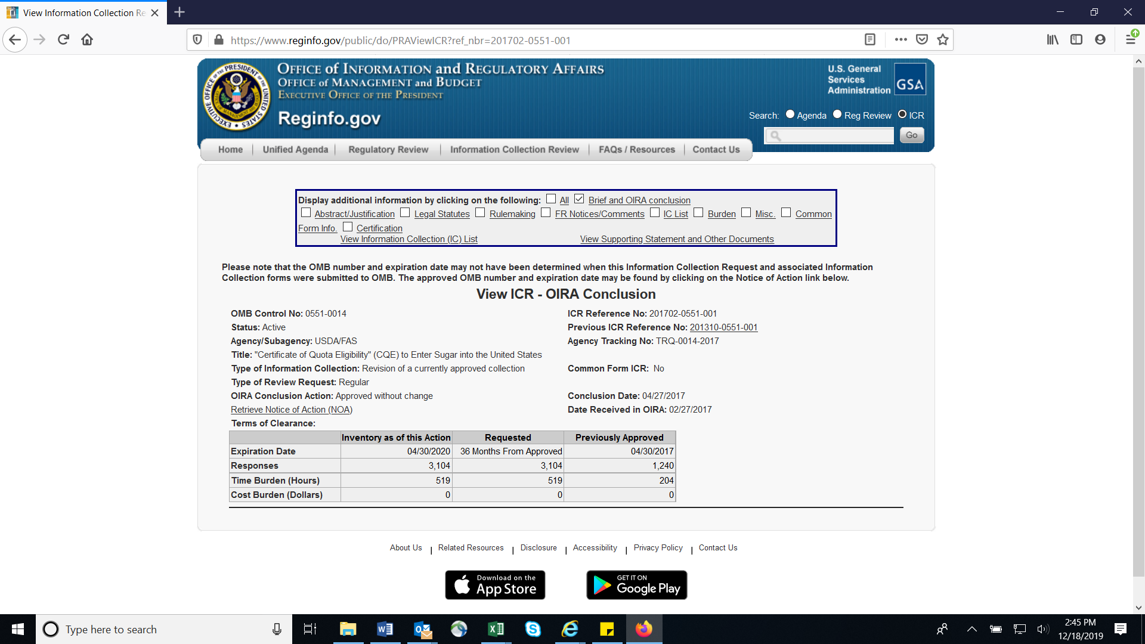
Task: Select the Agenda search radio button
Action: click(x=790, y=114)
